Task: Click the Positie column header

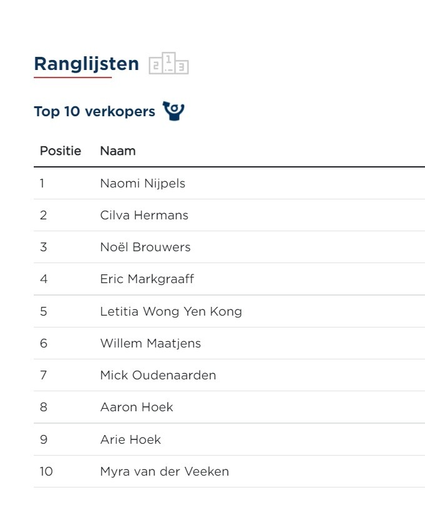Action: coord(61,151)
